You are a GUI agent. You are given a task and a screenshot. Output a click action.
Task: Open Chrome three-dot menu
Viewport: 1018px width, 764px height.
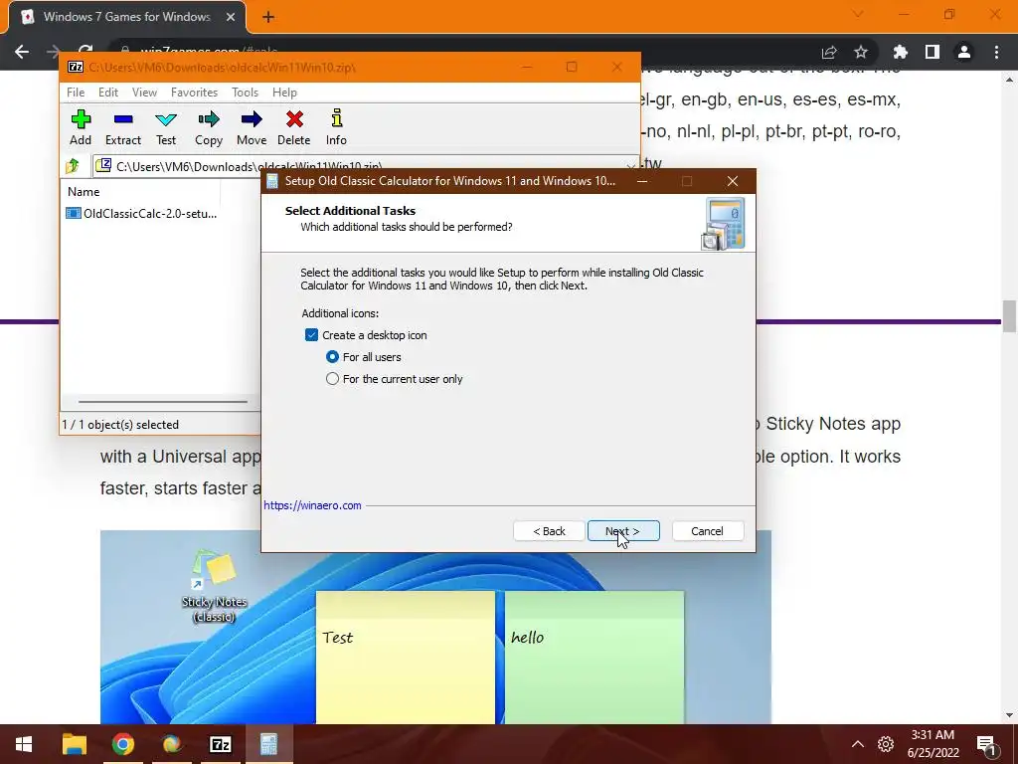point(996,52)
